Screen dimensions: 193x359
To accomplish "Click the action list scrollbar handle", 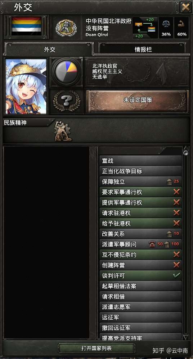I will [186, 153].
